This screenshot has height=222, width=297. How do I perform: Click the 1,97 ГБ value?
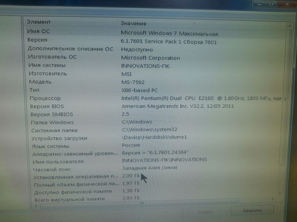point(131,183)
